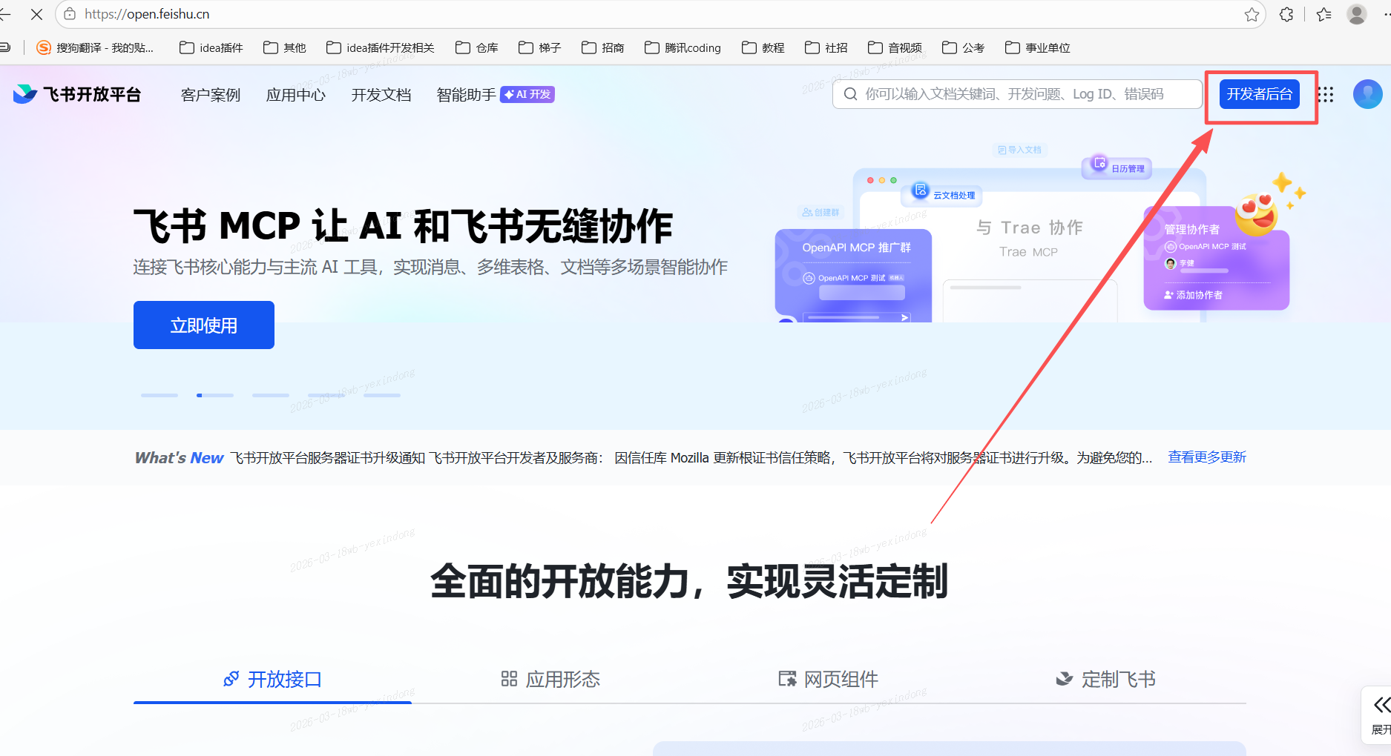Switch to the 网页组件 tab
This screenshot has height=756, width=1391.
coord(826,679)
